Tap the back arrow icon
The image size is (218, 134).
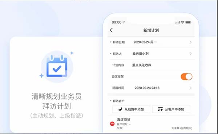[111, 30]
